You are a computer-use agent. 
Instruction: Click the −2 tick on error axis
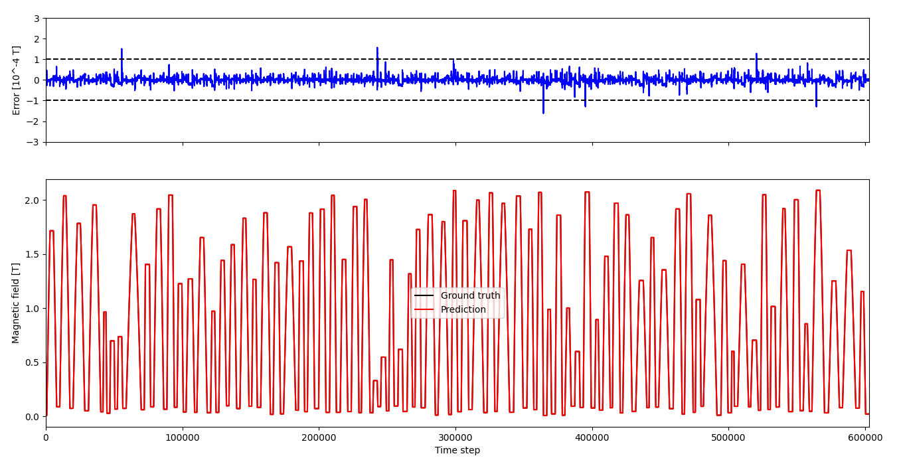[x=34, y=121]
